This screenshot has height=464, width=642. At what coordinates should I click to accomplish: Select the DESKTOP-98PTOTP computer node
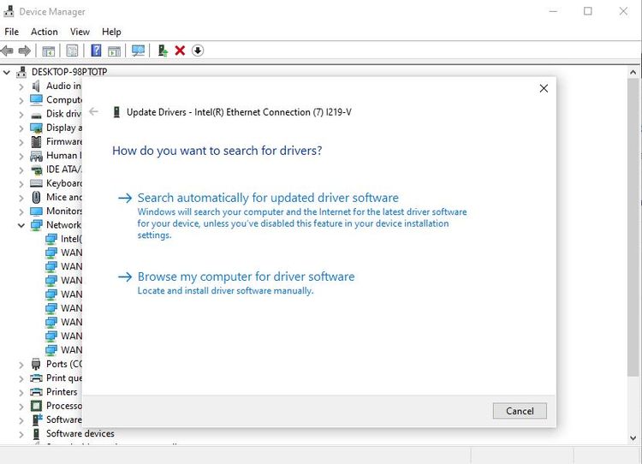(69, 72)
